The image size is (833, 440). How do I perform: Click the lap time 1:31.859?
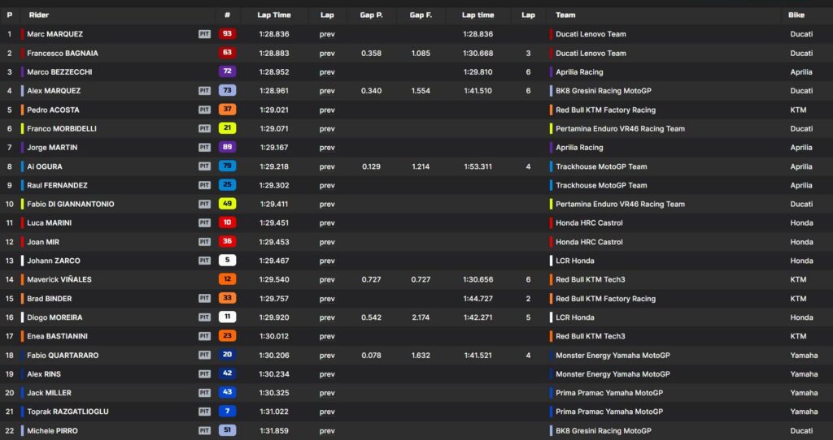coord(274,430)
